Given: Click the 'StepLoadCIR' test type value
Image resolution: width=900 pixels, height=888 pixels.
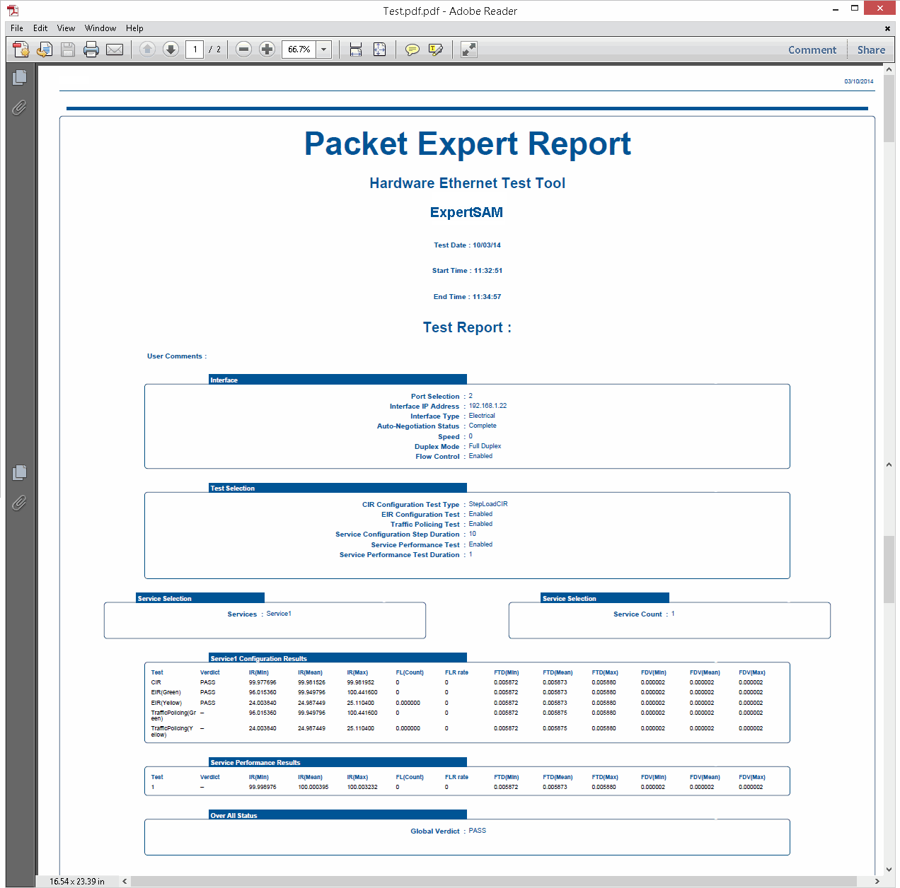Looking at the screenshot, I should click(488, 504).
